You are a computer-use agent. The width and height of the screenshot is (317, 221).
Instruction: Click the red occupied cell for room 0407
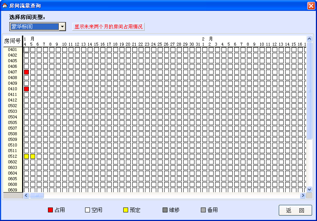click(x=26, y=72)
